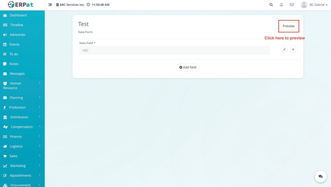331x187 pixels.
Task: Expand the Compensation menu
Action: (22, 127)
